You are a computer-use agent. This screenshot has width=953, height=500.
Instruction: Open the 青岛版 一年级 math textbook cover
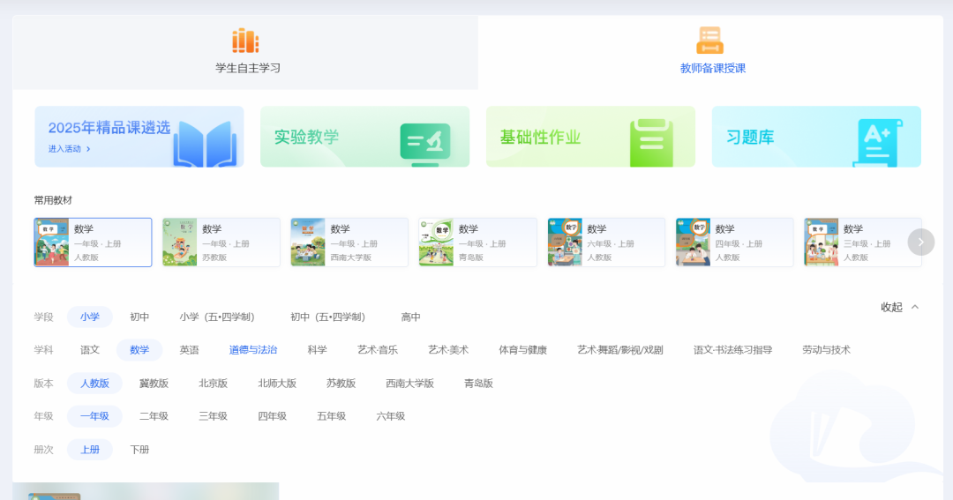tap(436, 243)
